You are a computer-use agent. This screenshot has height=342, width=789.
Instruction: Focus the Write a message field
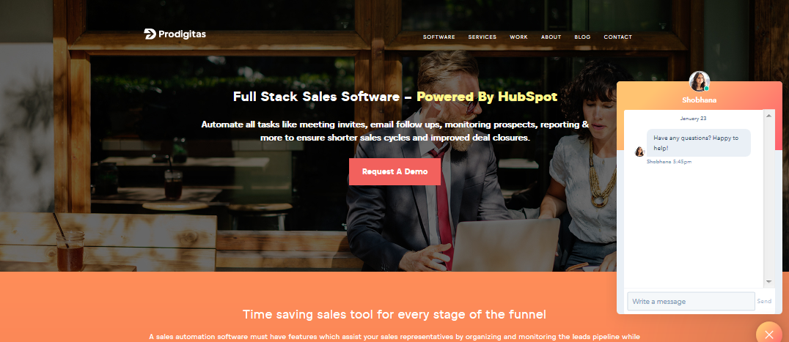[691, 301]
